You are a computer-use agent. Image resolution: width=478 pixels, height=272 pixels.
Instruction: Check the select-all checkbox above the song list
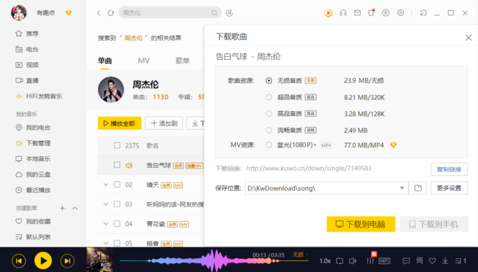click(117, 145)
